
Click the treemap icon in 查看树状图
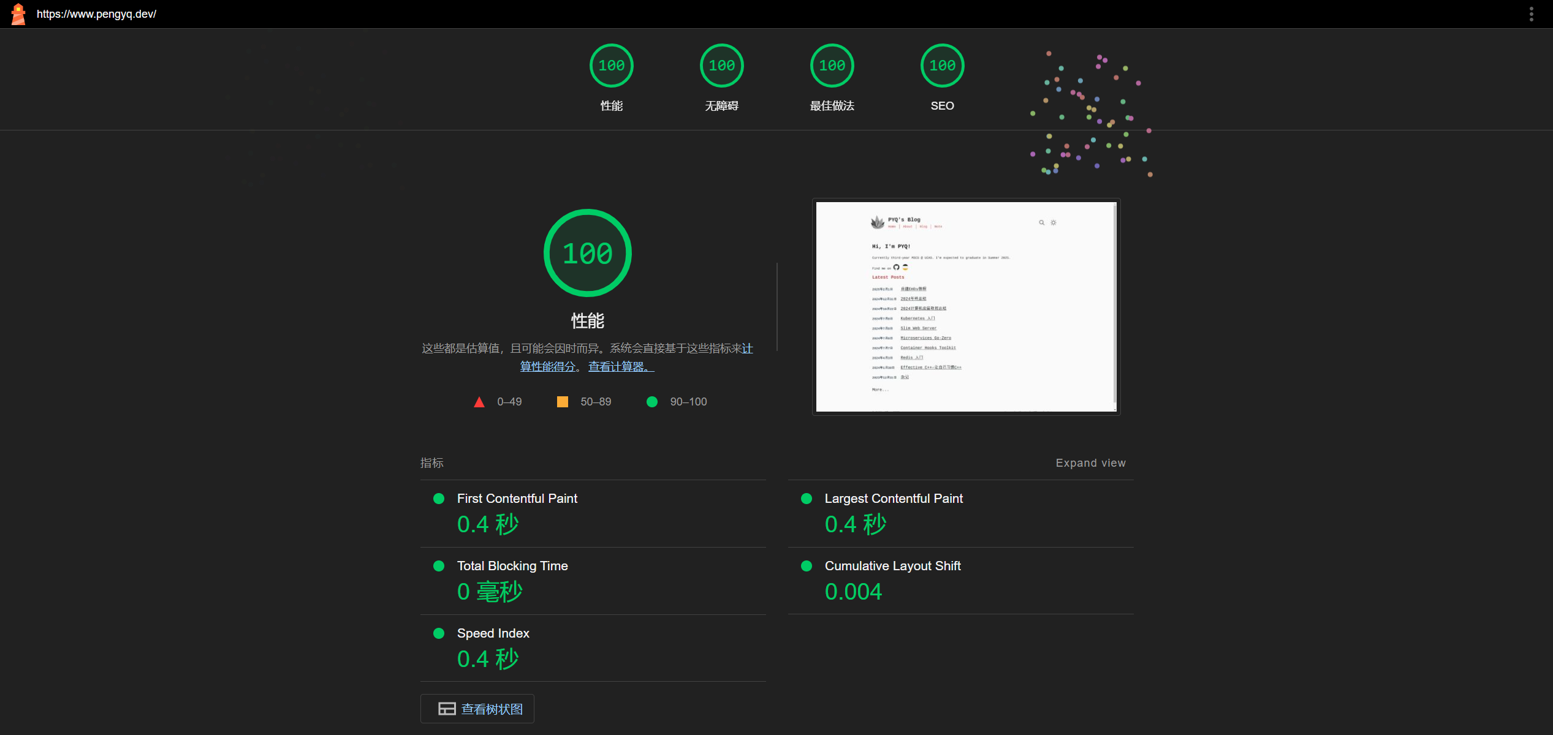pos(447,709)
